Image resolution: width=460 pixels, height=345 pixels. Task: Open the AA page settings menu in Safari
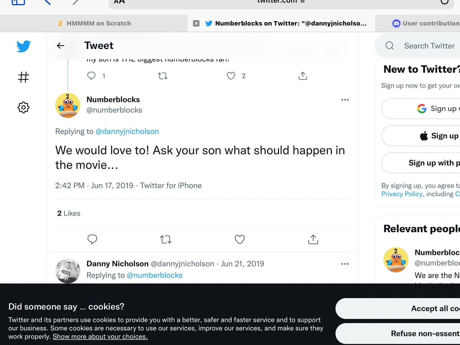[119, 2]
